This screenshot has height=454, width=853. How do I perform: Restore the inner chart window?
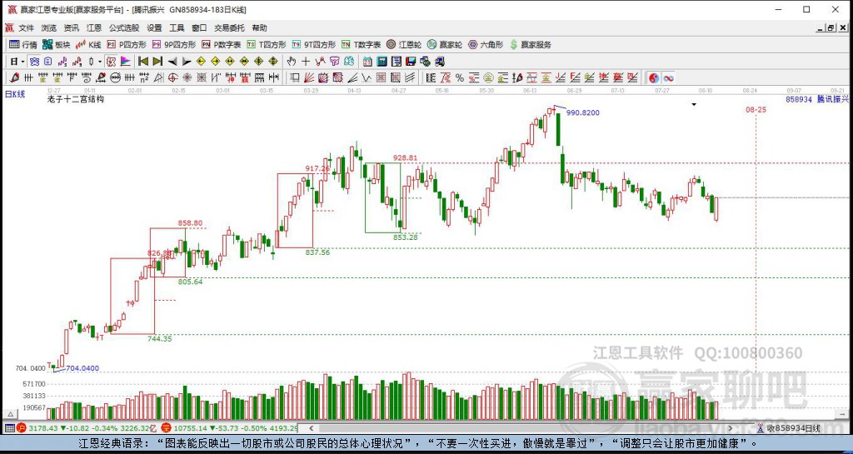click(831, 27)
